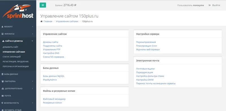Open Поддомены сайта link
This screenshot has height=111, width=226.
tap(53, 46)
